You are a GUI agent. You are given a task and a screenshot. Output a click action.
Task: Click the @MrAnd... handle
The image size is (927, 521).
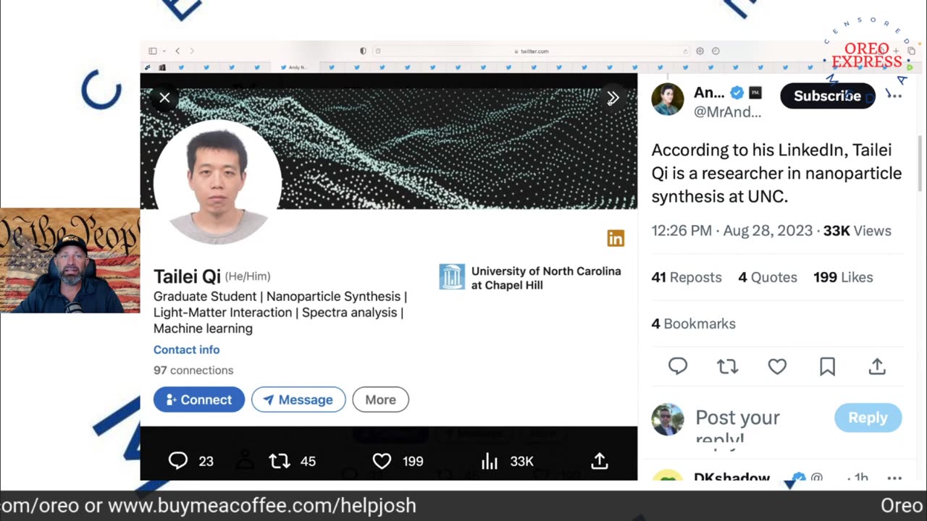tap(728, 112)
